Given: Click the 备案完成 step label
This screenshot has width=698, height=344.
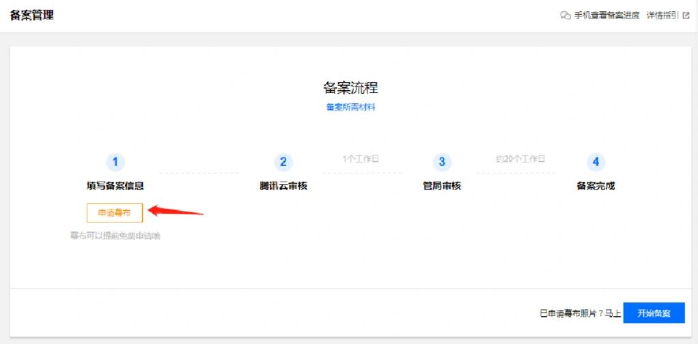Looking at the screenshot, I should 596,186.
